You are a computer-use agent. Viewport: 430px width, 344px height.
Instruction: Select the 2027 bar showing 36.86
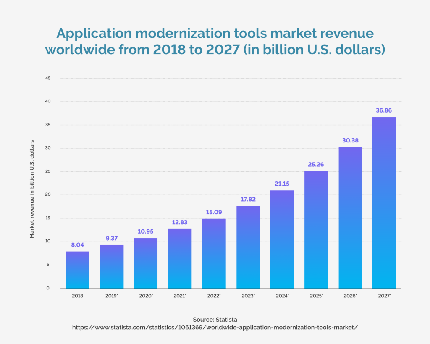coord(384,202)
